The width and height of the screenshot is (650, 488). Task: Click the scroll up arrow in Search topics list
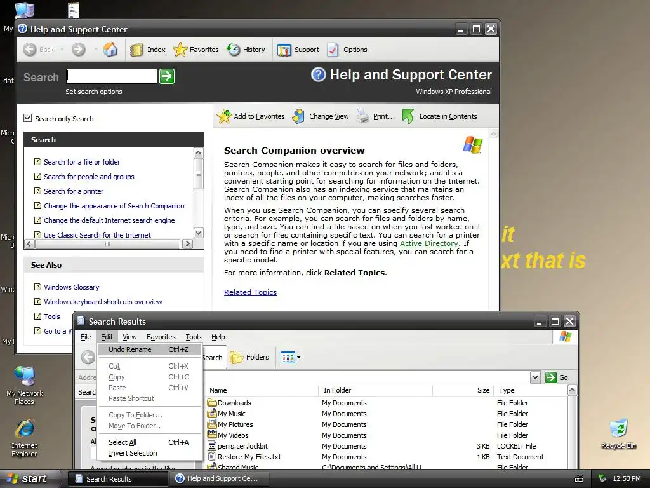click(x=198, y=153)
